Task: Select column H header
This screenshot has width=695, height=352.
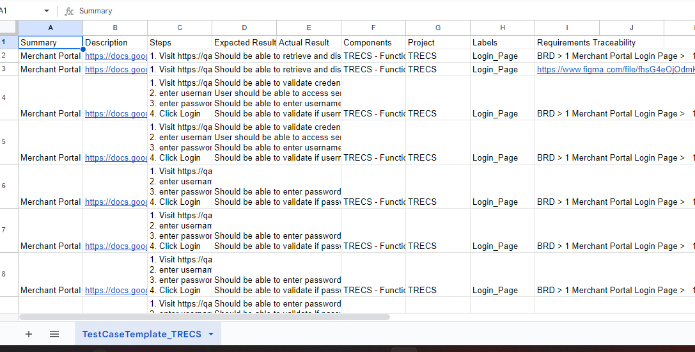Action: point(503,28)
